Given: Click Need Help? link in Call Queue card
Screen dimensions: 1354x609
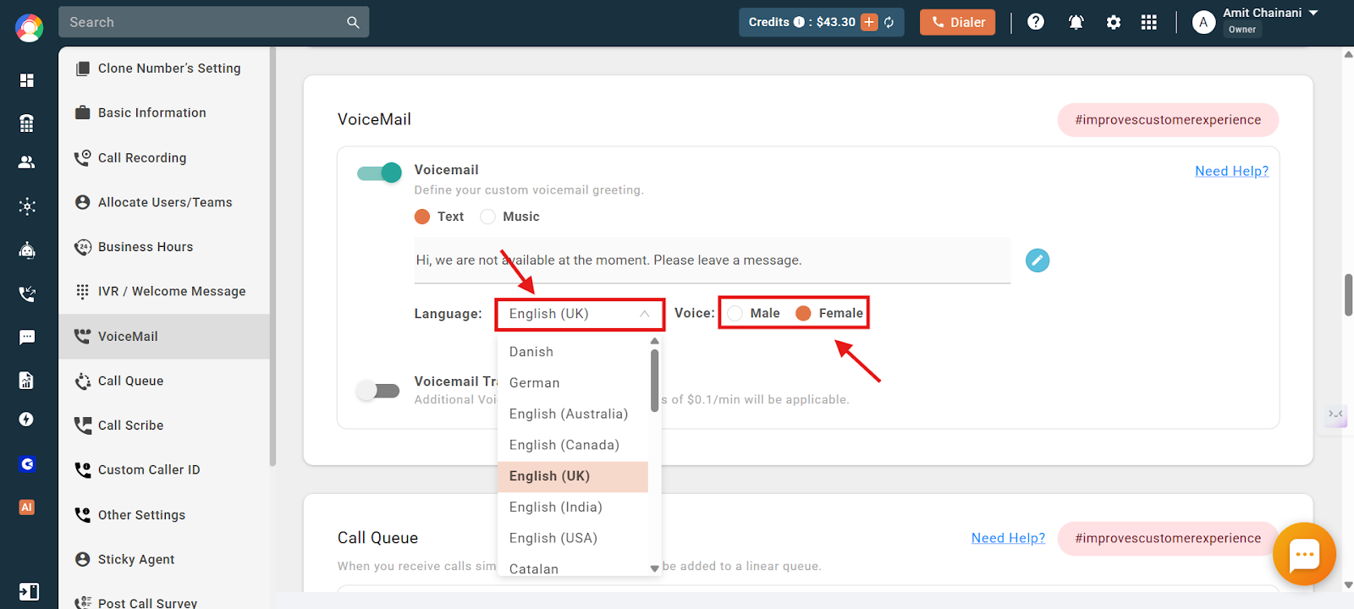Looking at the screenshot, I should (x=1008, y=539).
